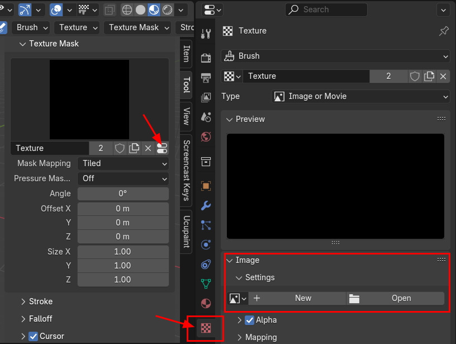Expand the Falloff panel
456x344 pixels.
[23, 319]
